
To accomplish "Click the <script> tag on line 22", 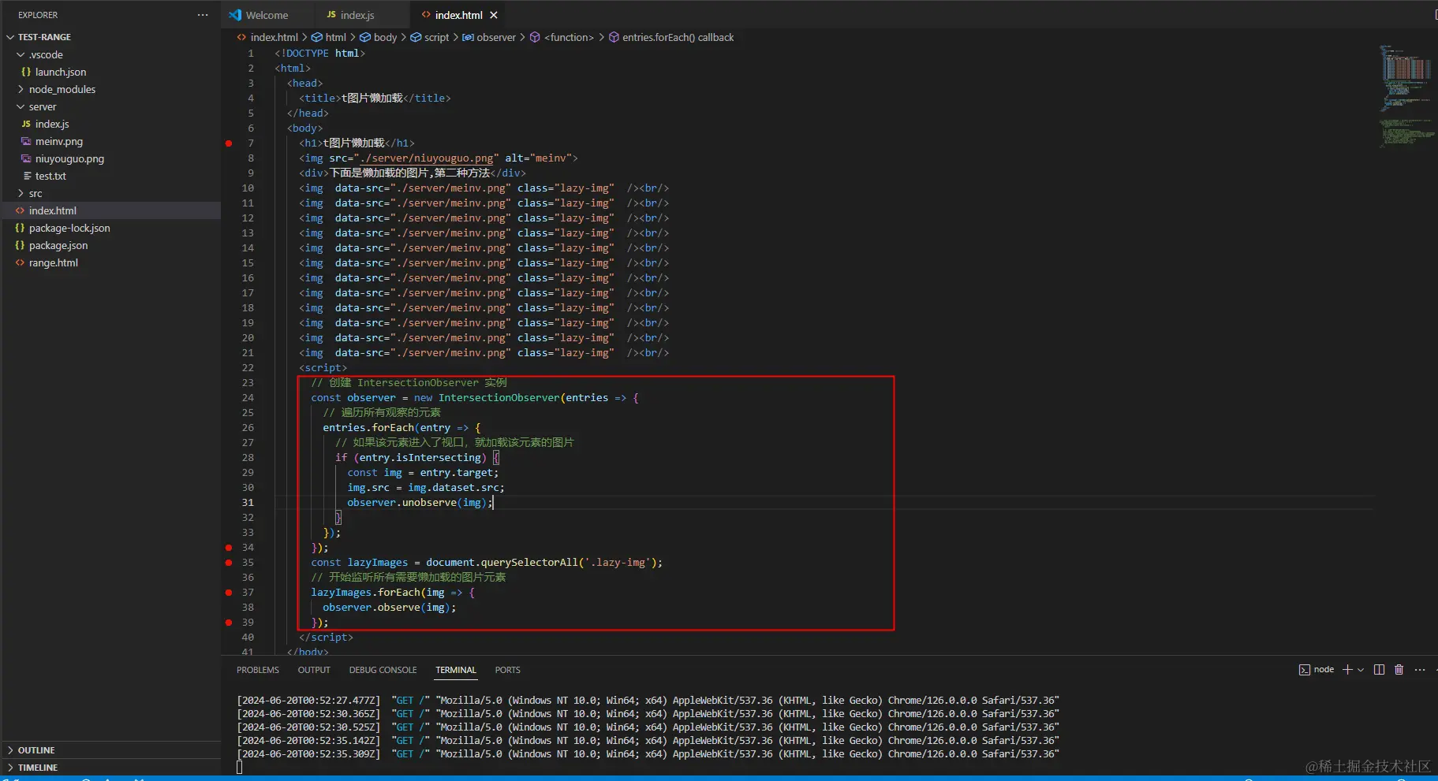I will [323, 368].
